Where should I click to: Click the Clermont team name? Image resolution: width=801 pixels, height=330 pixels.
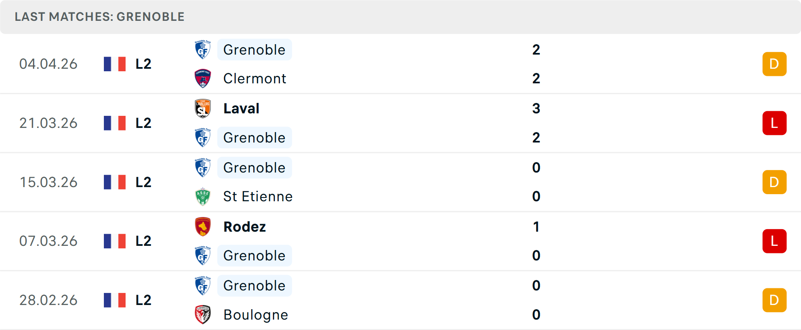point(255,78)
